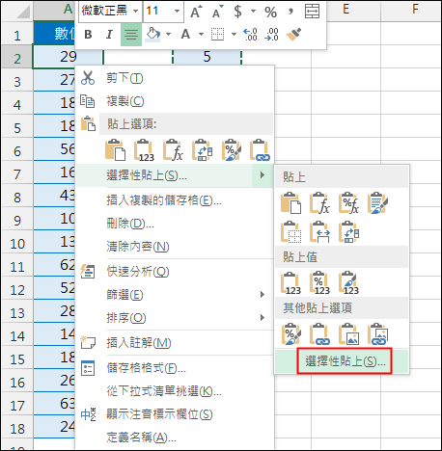This screenshot has height=451, width=442.
Task: Increase font size icon
Action: [x=196, y=13]
